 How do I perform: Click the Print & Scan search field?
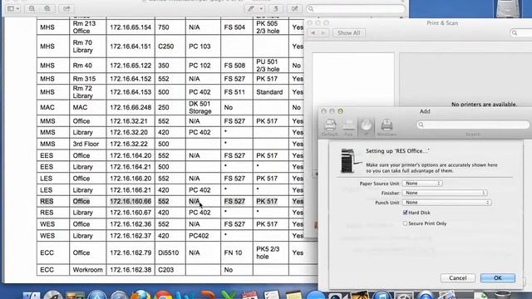point(521,33)
